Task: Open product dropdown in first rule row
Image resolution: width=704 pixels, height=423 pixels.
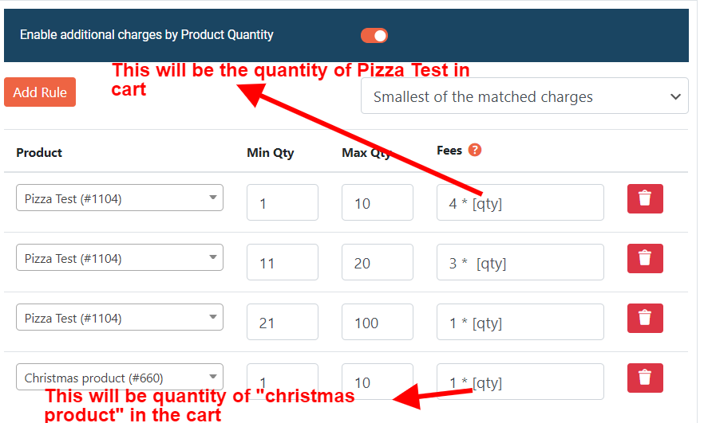Action: coord(120,198)
